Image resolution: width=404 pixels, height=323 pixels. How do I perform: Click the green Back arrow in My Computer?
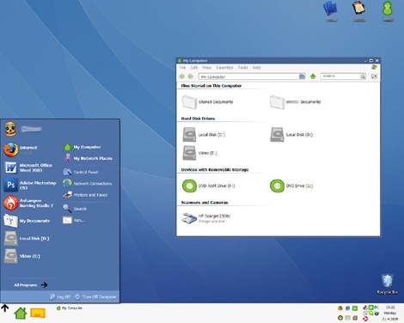[x=181, y=76]
